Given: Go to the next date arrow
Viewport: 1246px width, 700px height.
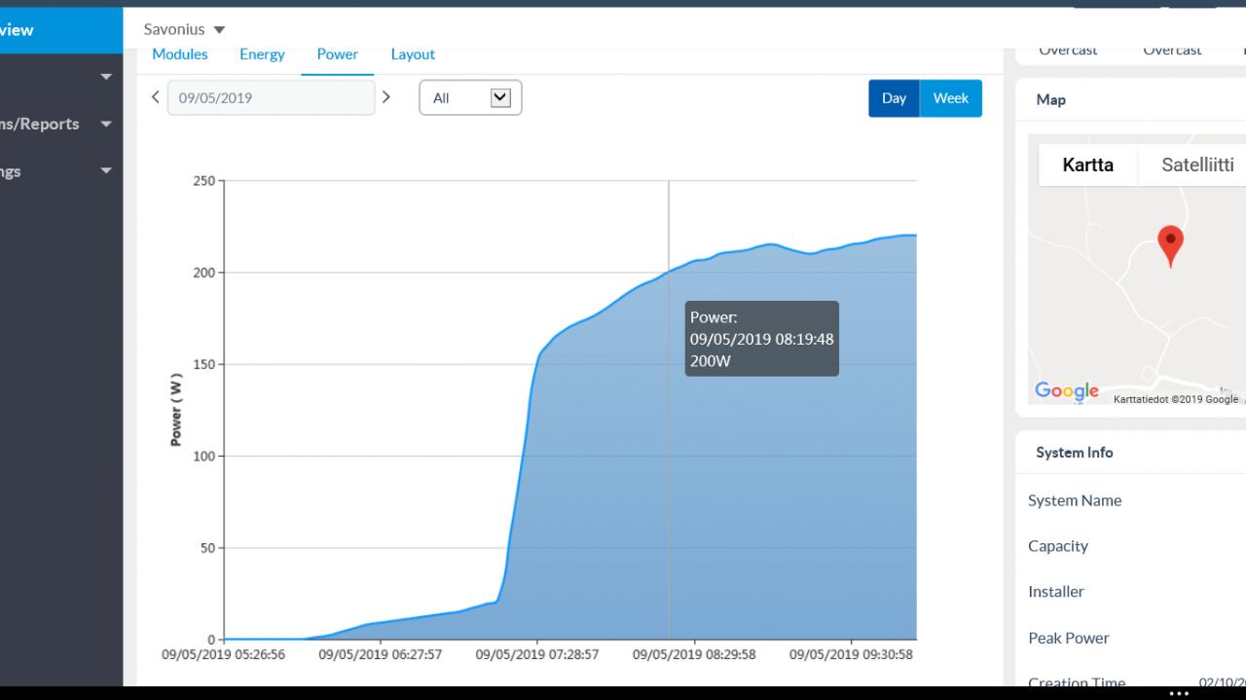Looking at the screenshot, I should (386, 97).
